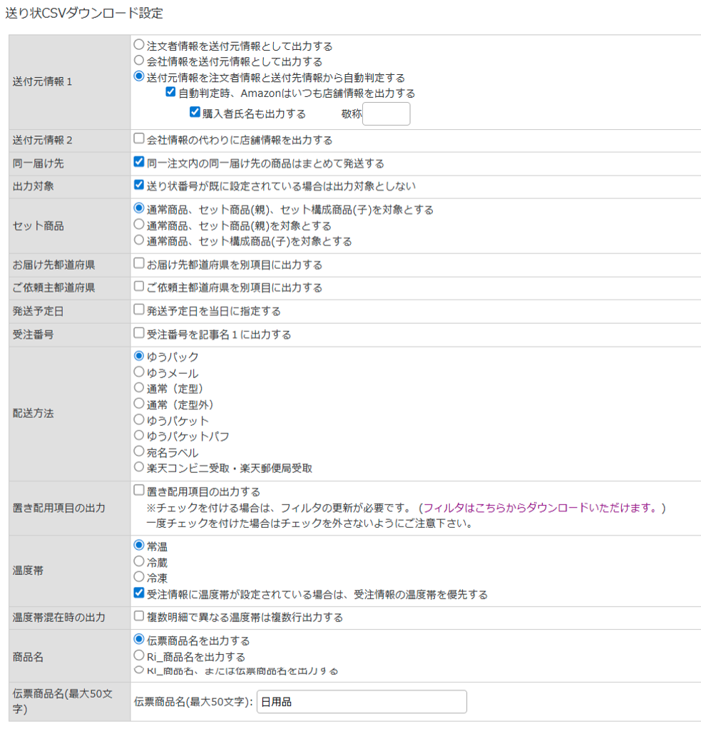Enable 発送予定日を当日に指定する checkbox
Image resolution: width=701 pixels, height=729 pixels.
click(139, 311)
